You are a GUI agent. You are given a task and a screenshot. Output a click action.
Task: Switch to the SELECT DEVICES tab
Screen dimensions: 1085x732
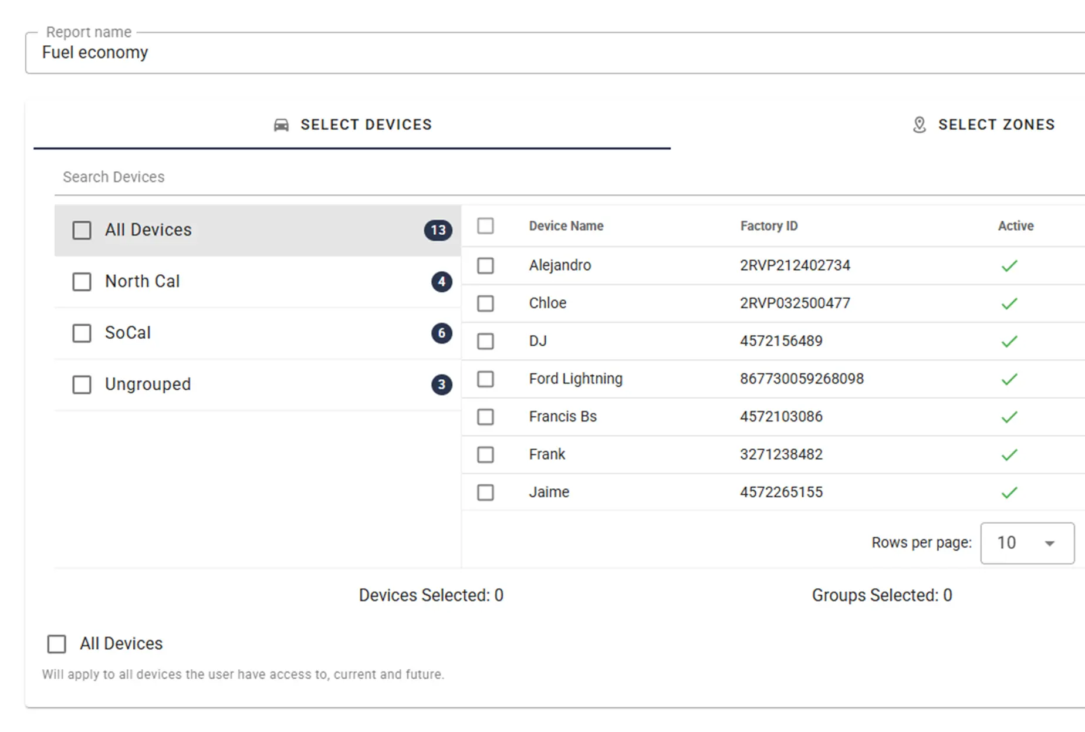pyautogui.click(x=367, y=124)
